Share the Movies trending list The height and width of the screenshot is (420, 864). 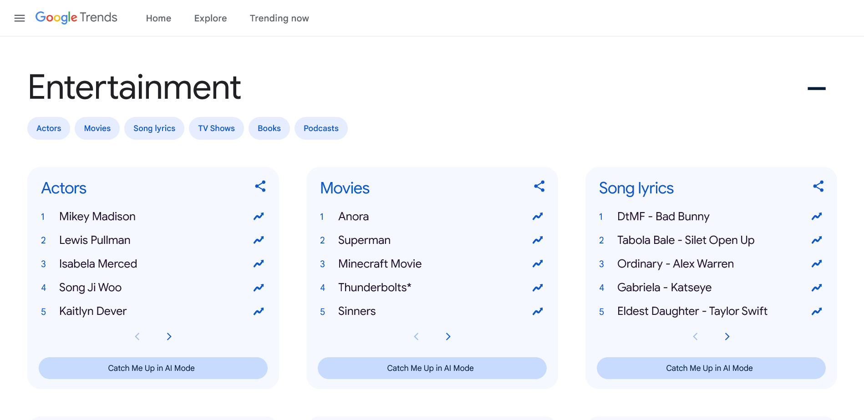pos(539,186)
